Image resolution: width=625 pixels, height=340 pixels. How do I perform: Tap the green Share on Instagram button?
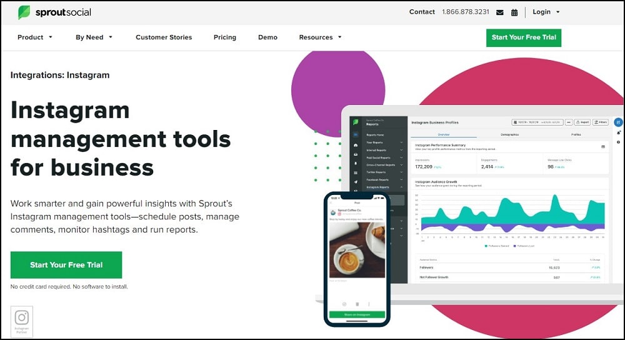pos(357,314)
